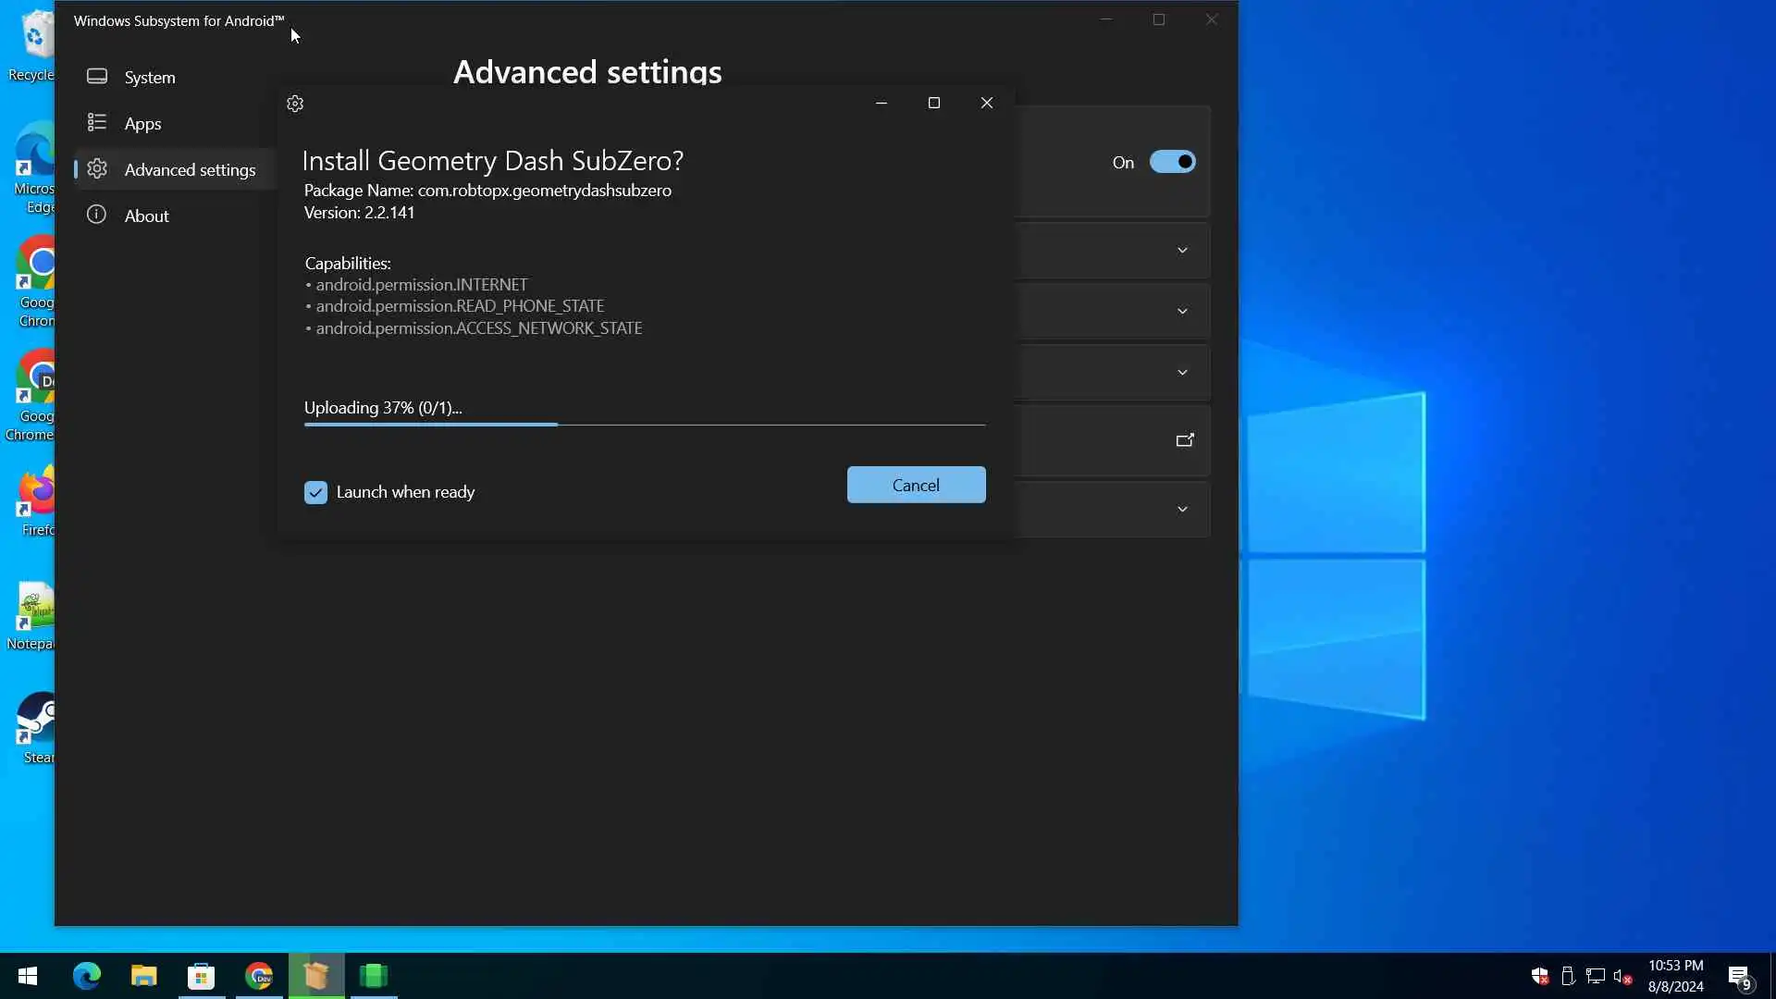Screen dimensions: 1776x999
Task: Click the green Android subsystem taskbar icon
Action: [374, 976]
